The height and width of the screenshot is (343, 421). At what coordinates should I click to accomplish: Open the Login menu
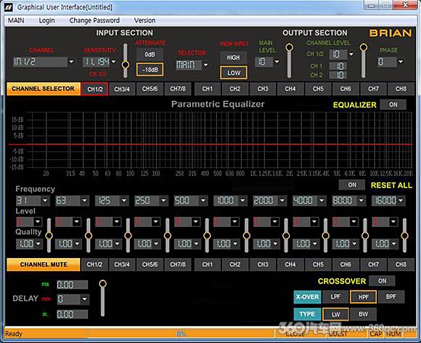pos(46,20)
